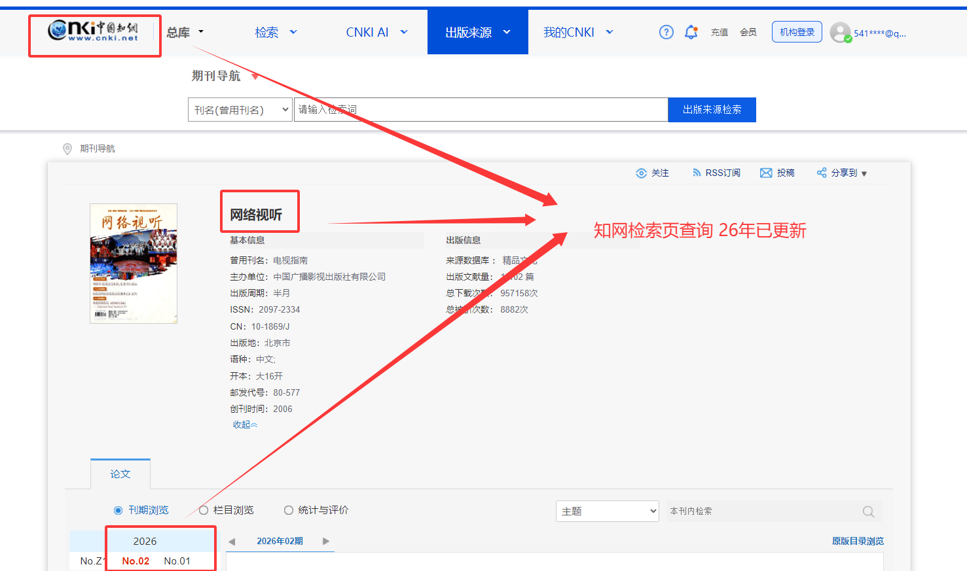
Task: Click the 期刊导航 breadcrumb link
Action: (98, 149)
